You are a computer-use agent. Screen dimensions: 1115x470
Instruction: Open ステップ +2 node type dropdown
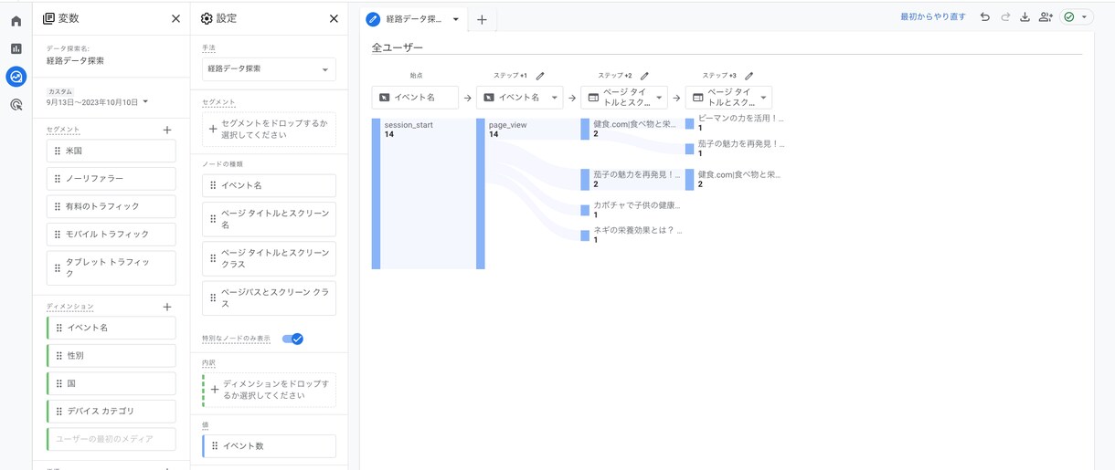[623, 97]
